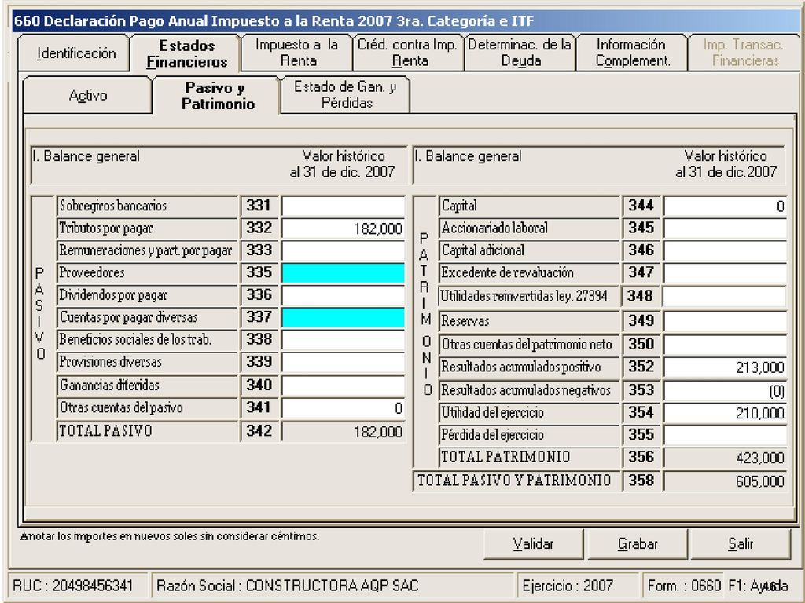
Task: Go to Determinac. de la Deuda tab
Action: [x=520, y=53]
